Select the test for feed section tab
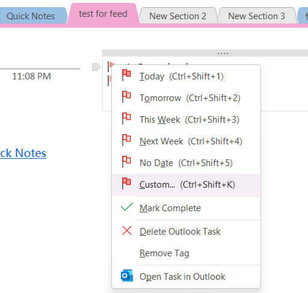 coord(103,14)
